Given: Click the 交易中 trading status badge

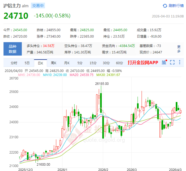Looking at the screenshot, I should 38,6.
